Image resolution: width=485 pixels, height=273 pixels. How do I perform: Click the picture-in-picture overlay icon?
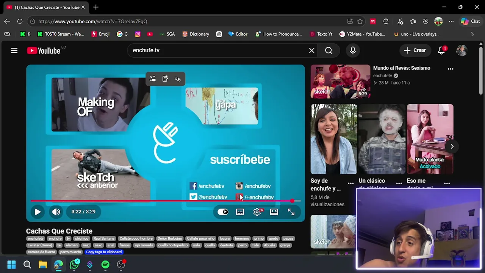[x=153, y=79]
